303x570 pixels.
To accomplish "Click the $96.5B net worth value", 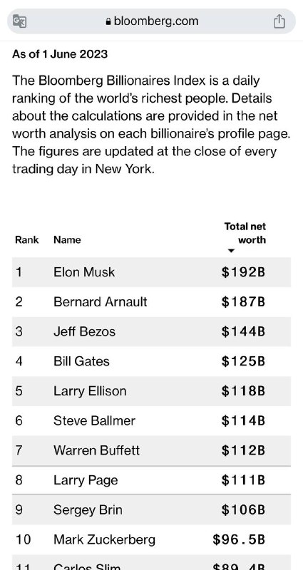I will click(239, 540).
